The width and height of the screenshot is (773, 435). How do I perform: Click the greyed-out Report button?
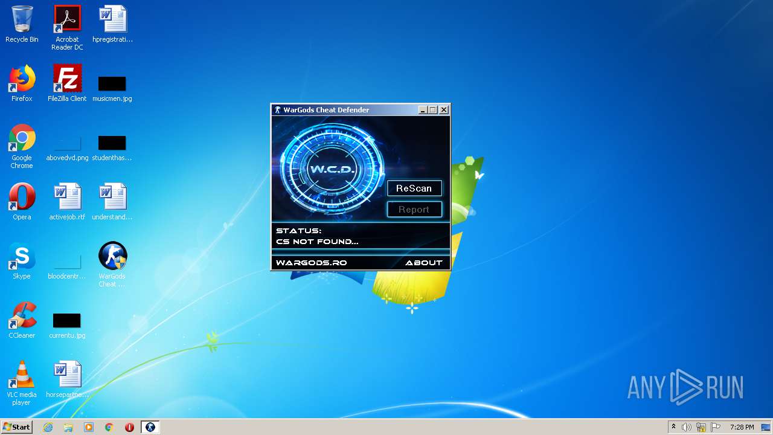[x=414, y=210]
